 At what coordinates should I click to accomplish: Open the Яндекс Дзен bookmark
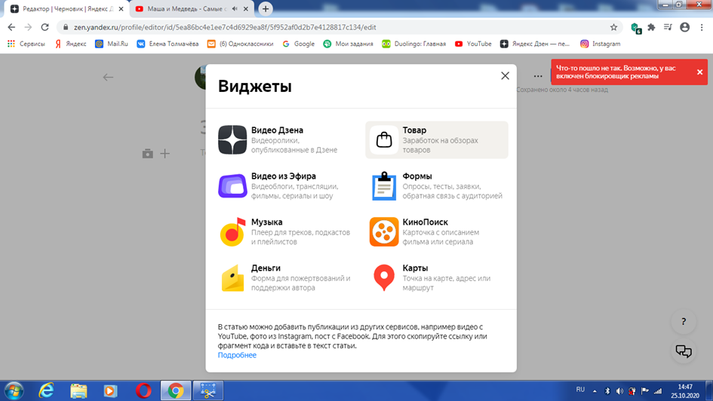pos(535,44)
